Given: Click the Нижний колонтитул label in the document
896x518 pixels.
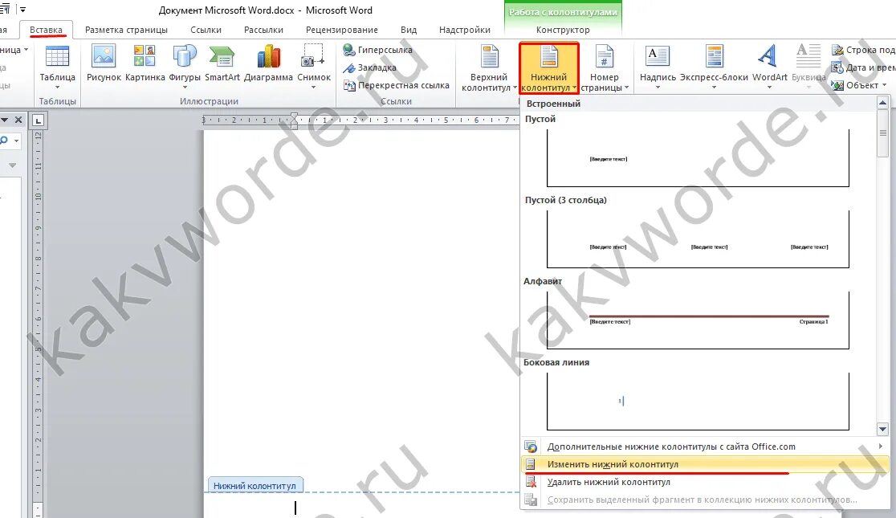Looking at the screenshot, I should point(255,485).
